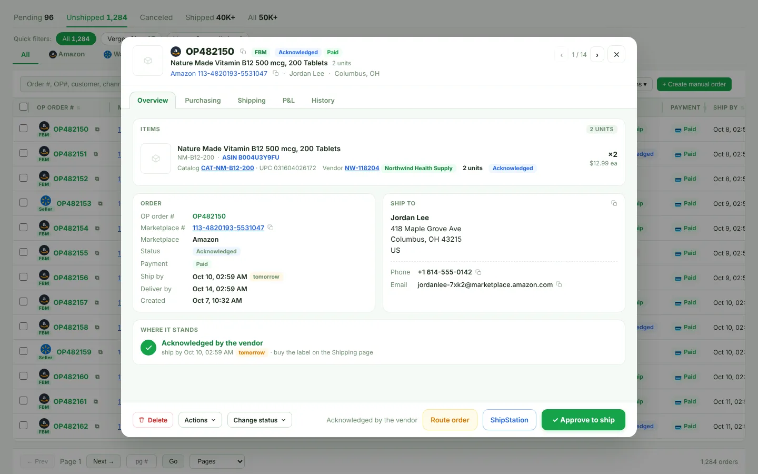Viewport: 758px width, 474px height.
Task: Copy order number OP482152 in table
Action: [97, 179]
